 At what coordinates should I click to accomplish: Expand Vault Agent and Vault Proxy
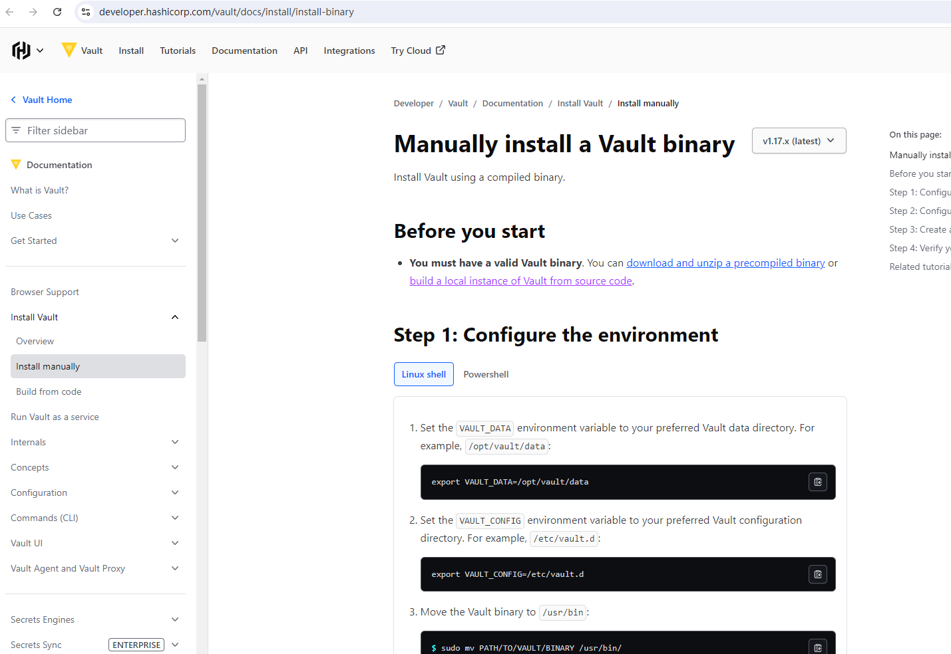[175, 568]
